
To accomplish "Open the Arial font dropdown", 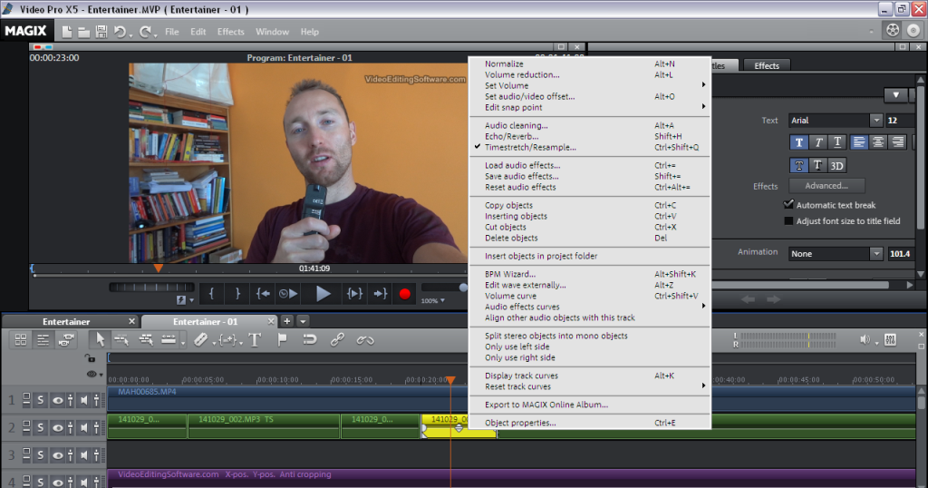I will click(876, 121).
